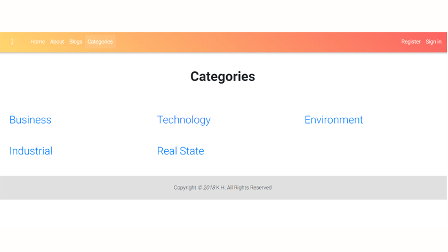Open the Industrial category
The height and width of the screenshot is (252, 448).
pos(31,151)
